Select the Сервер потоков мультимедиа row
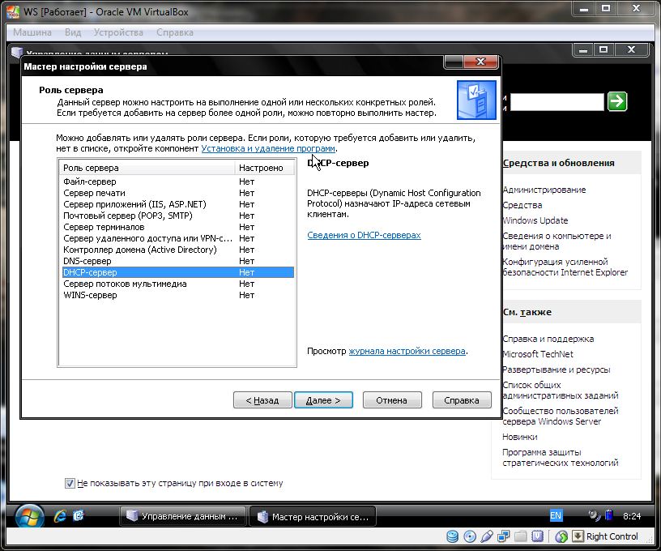Image resolution: width=661 pixels, height=551 pixels. coord(177,284)
